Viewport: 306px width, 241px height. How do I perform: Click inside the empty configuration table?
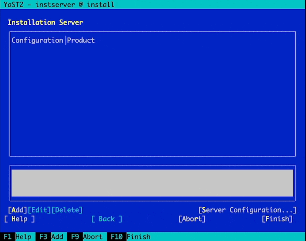(x=152, y=99)
